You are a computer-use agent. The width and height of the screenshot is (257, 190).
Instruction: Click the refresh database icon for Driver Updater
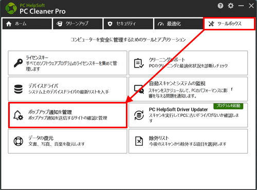click(x=139, y=115)
